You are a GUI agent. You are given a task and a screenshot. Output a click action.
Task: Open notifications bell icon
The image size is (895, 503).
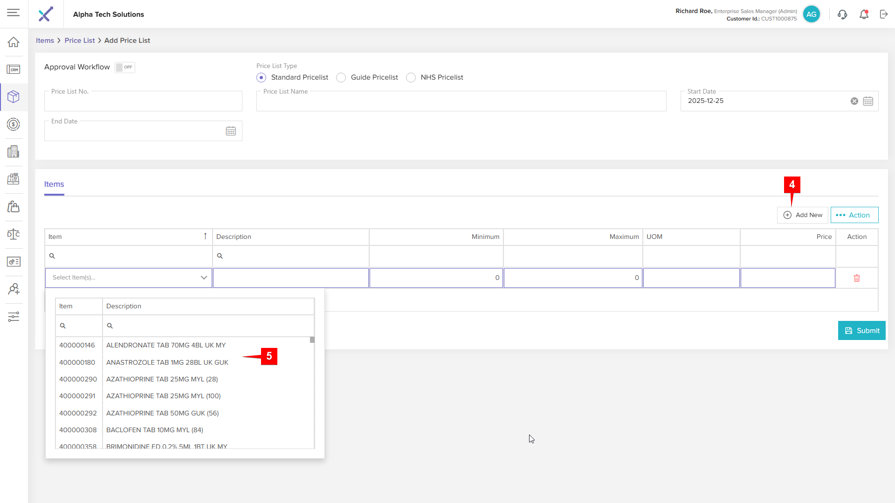click(x=864, y=14)
